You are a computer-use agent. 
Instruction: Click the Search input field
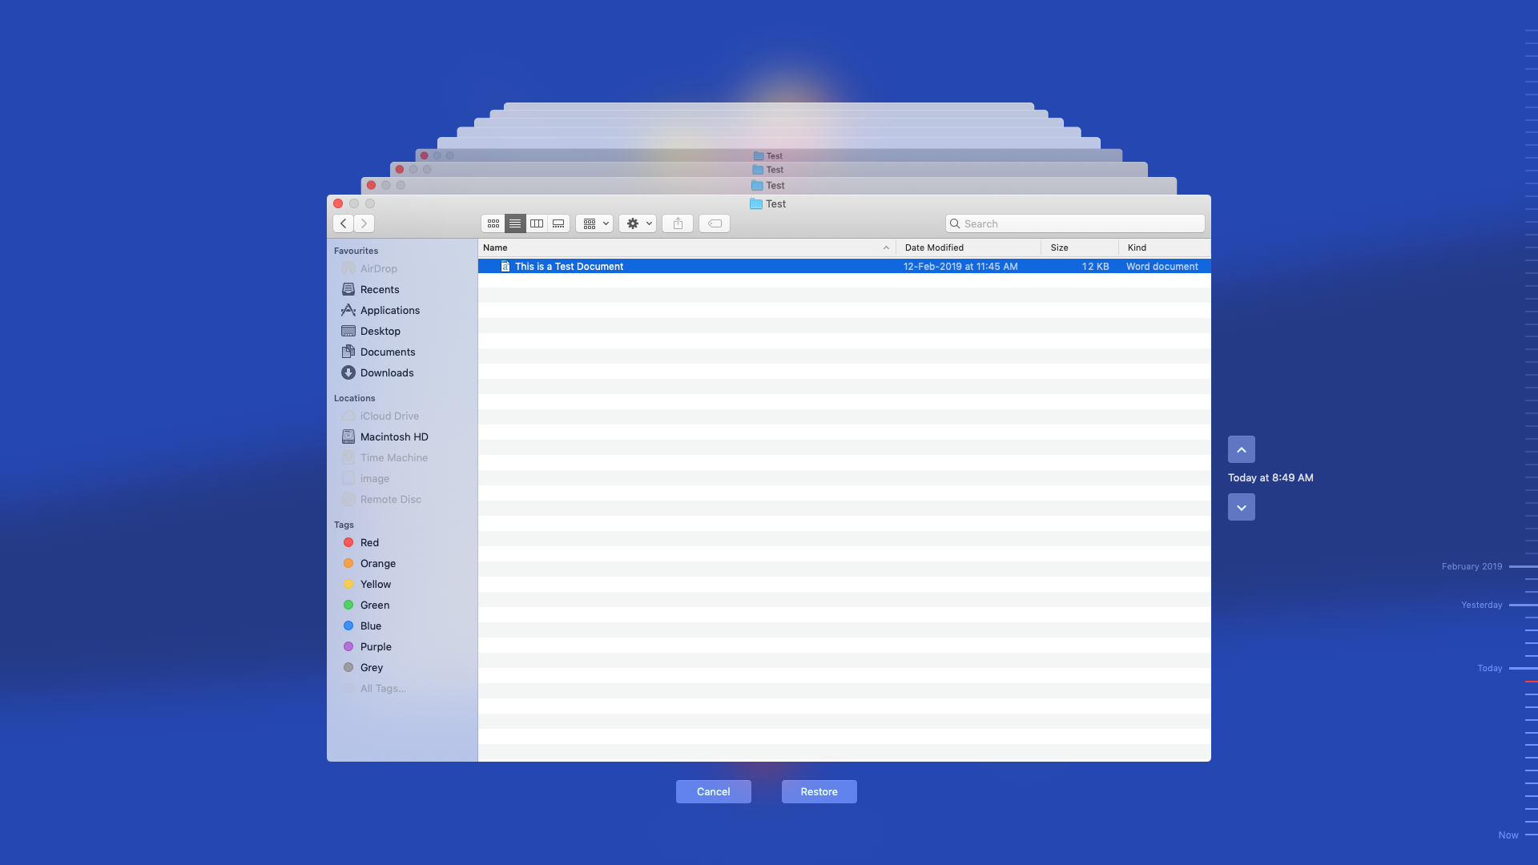coord(1074,223)
